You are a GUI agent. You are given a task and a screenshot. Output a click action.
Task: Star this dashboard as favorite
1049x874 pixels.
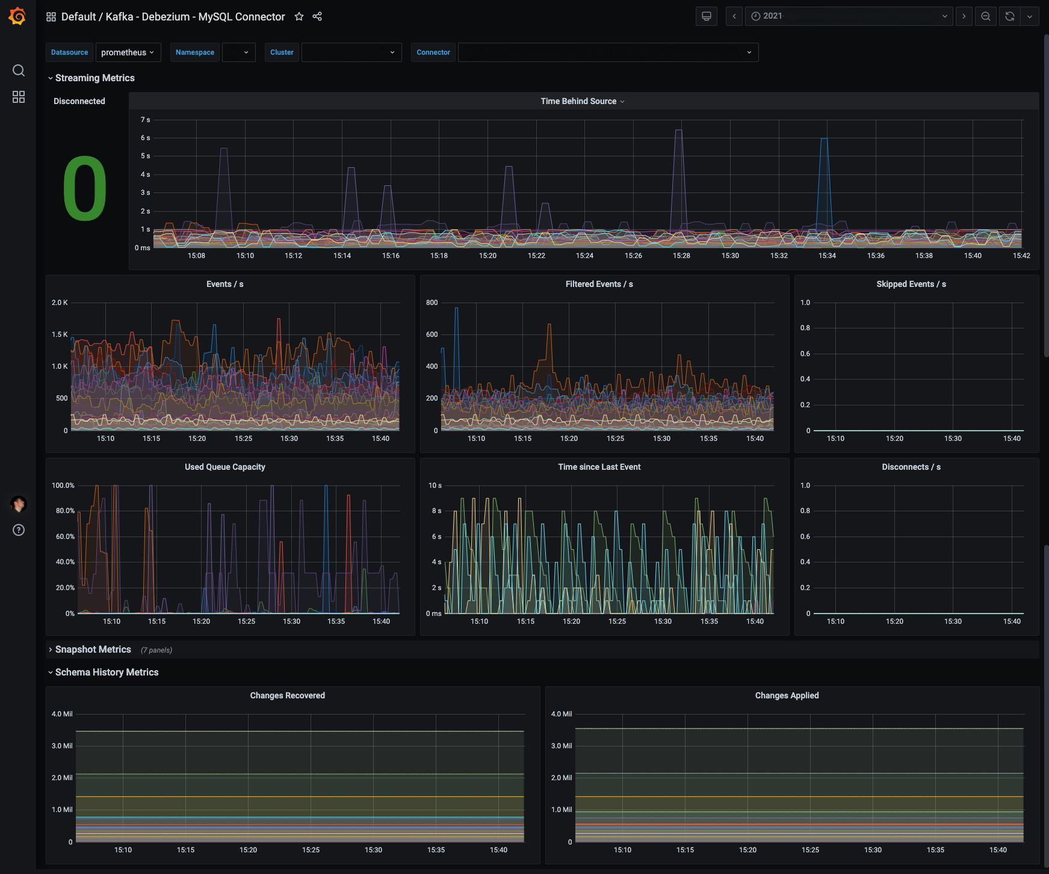pyautogui.click(x=299, y=17)
